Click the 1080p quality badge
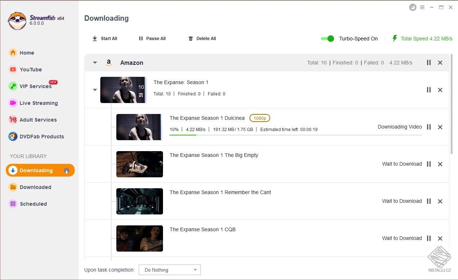The height and width of the screenshot is (280, 458). 260,118
